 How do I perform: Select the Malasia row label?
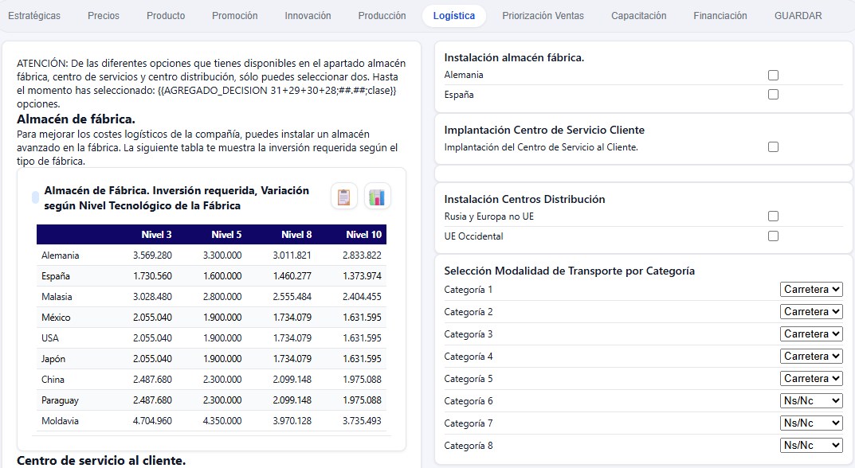[x=57, y=297]
